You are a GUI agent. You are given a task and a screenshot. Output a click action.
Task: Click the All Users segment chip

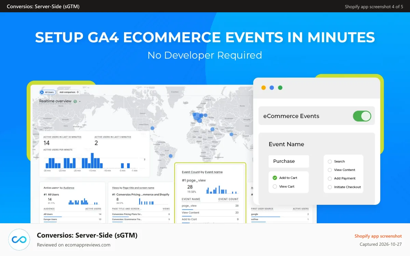click(x=47, y=92)
